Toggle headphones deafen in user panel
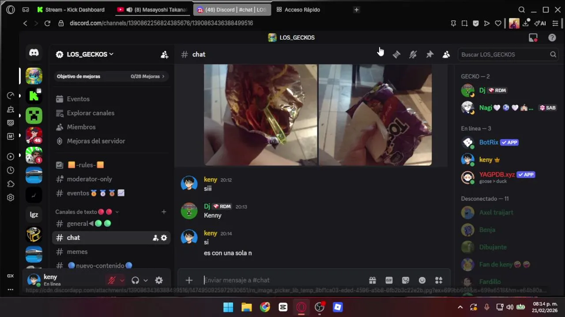565x317 pixels. coord(136,280)
